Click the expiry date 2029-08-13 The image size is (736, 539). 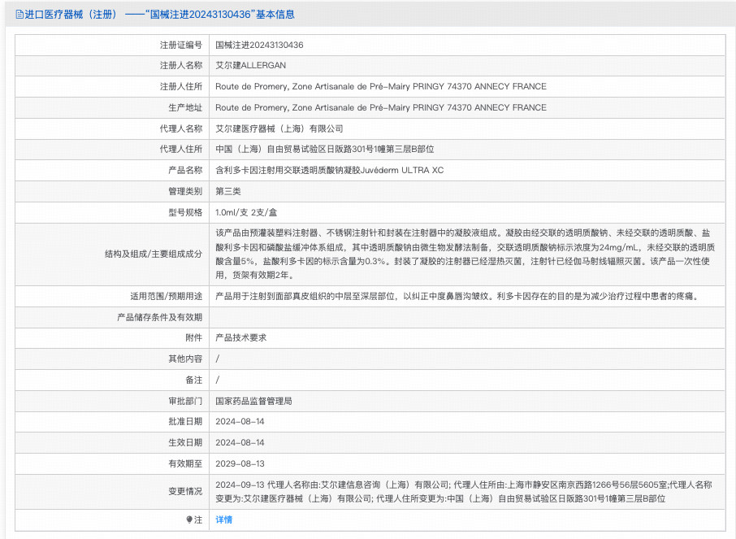coord(240,463)
